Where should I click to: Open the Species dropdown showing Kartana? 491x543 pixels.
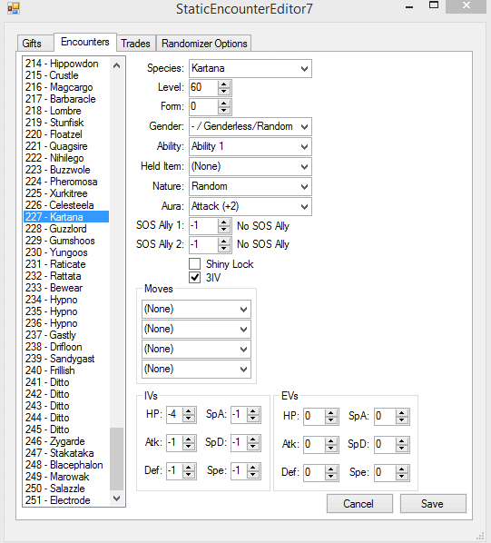(x=250, y=68)
